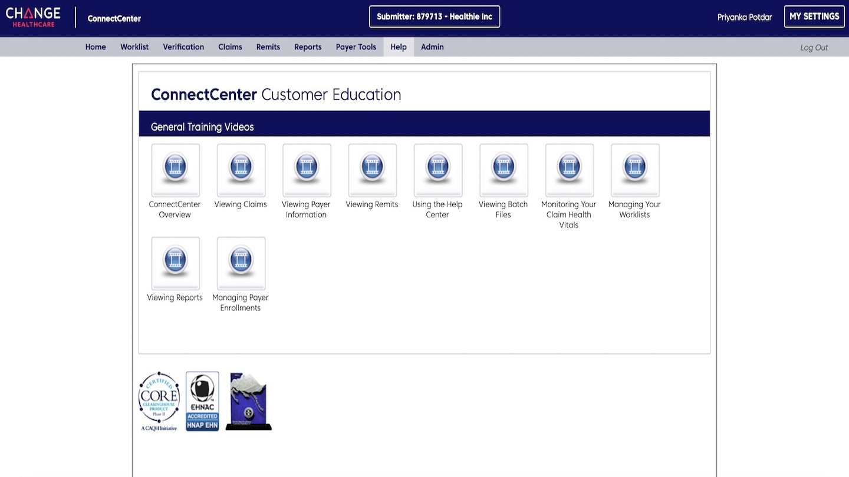Open the Verification menu

(183, 47)
